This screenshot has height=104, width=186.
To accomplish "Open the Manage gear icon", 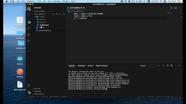I will (28, 92).
